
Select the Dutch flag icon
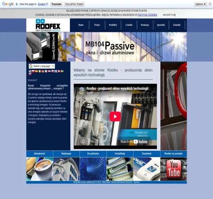pos(49,71)
